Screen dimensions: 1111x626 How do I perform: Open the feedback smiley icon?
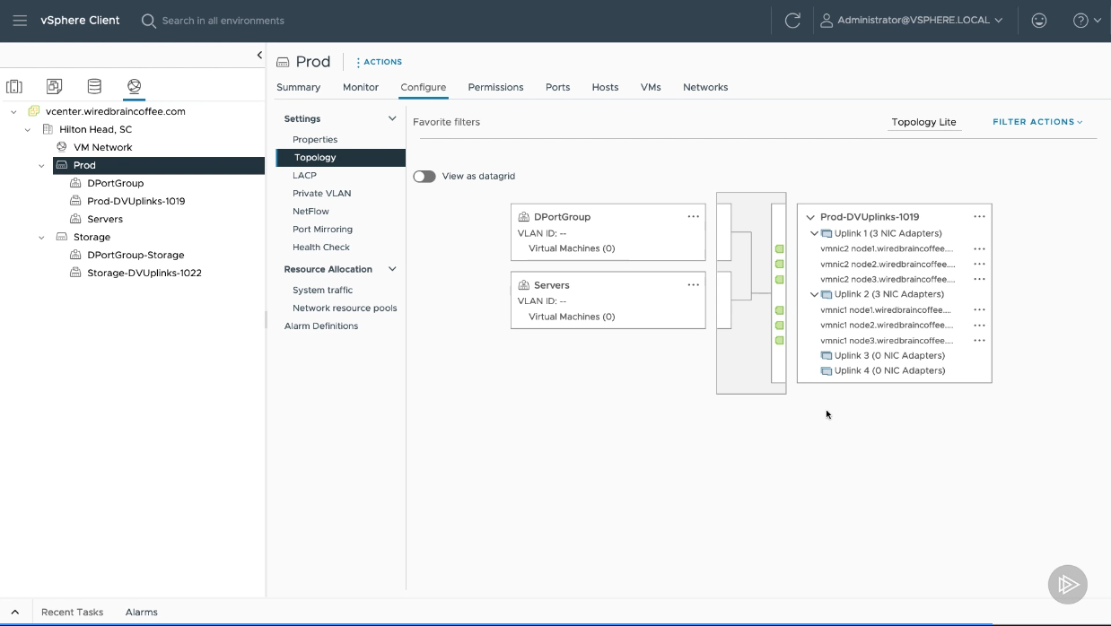pos(1039,21)
